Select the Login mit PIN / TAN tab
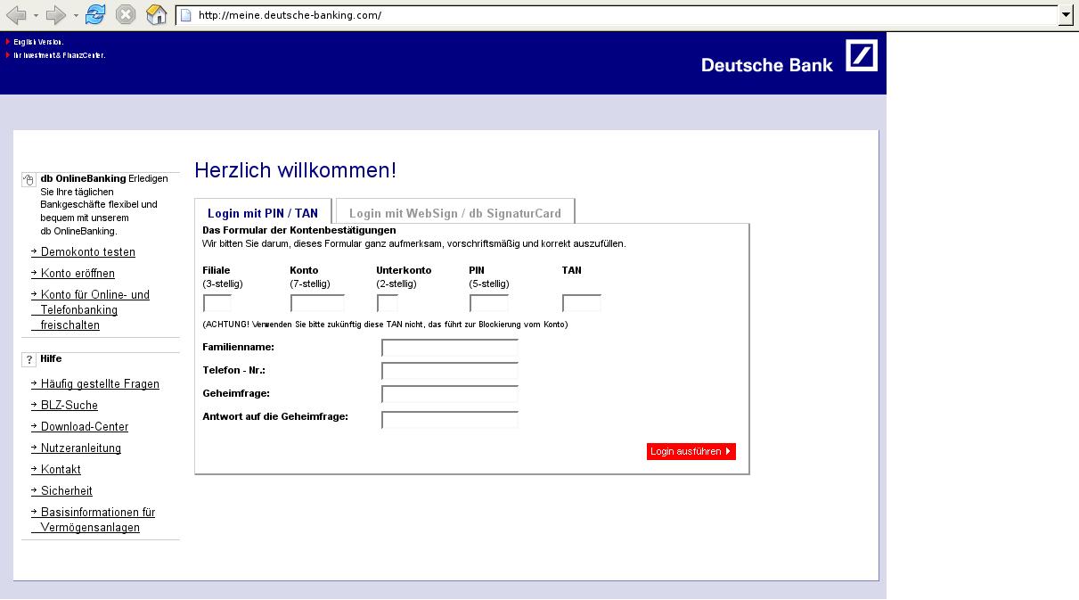 [263, 212]
